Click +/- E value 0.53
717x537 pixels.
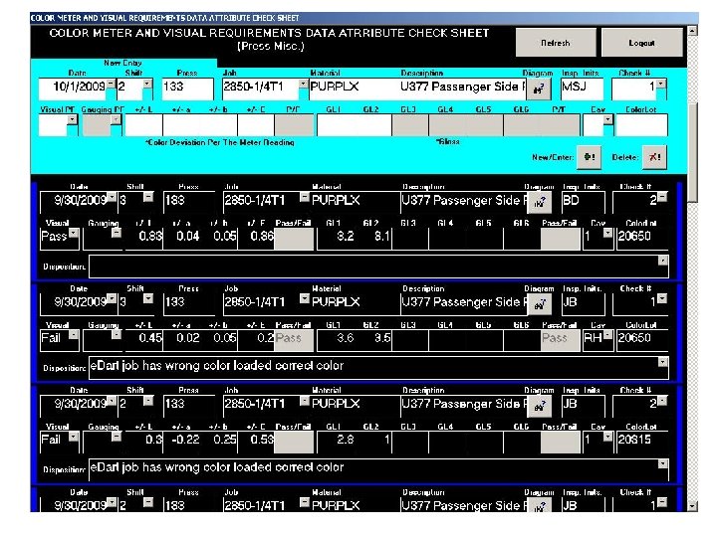coord(262,440)
